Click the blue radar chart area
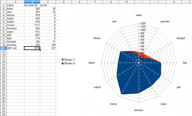Image resolution: width=192 pixels, height=116 pixels. pyautogui.click(x=138, y=73)
